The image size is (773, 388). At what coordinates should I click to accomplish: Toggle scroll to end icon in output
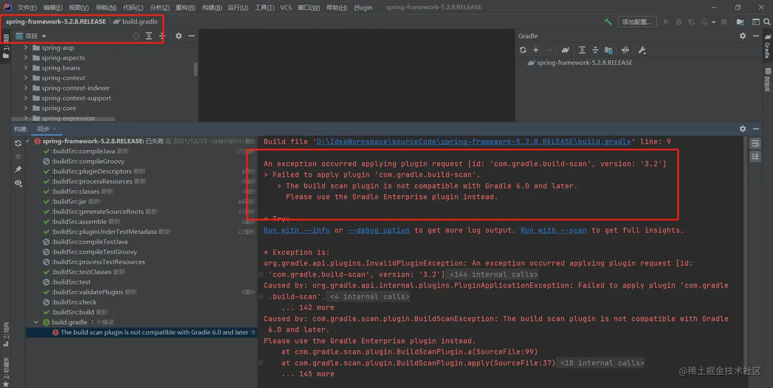pyautogui.click(x=755, y=157)
